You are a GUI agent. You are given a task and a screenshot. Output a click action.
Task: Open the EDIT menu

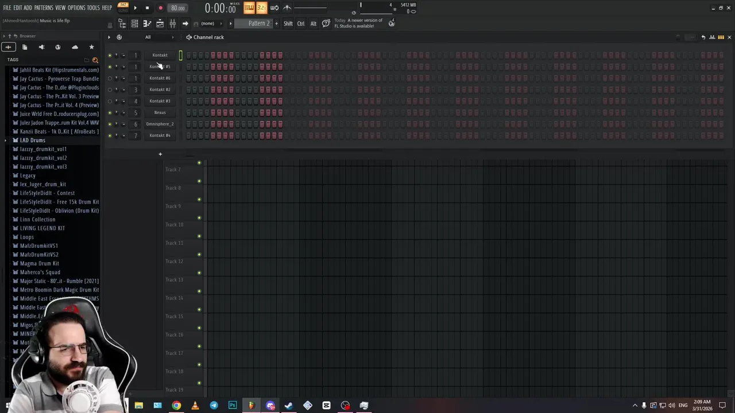pos(18,8)
